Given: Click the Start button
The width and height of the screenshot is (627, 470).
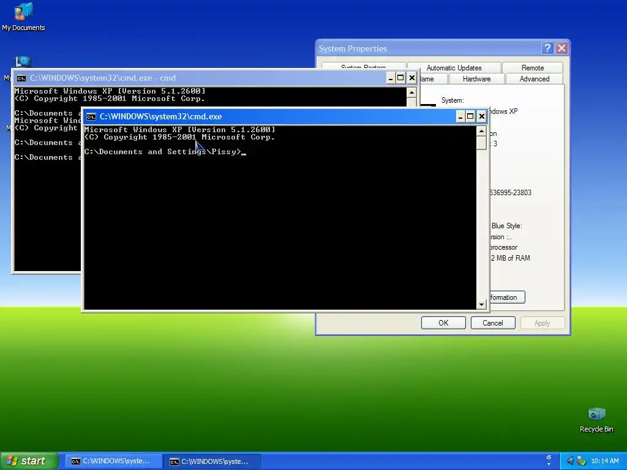Looking at the screenshot, I should point(29,461).
